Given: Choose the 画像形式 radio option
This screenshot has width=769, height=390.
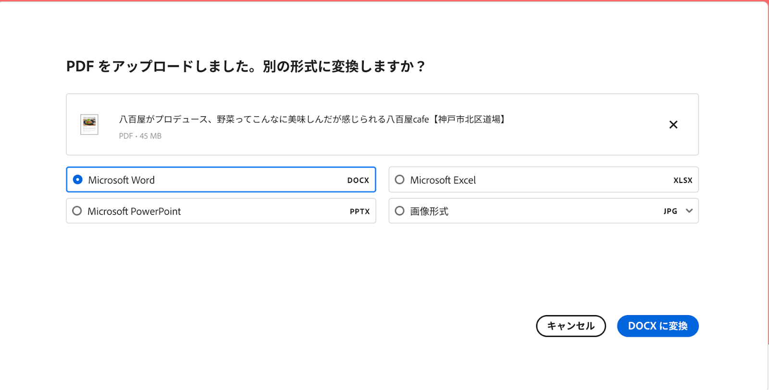Looking at the screenshot, I should click(x=399, y=211).
